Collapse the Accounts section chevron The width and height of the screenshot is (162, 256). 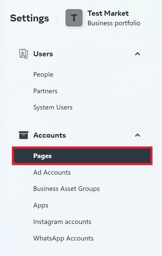[138, 135]
